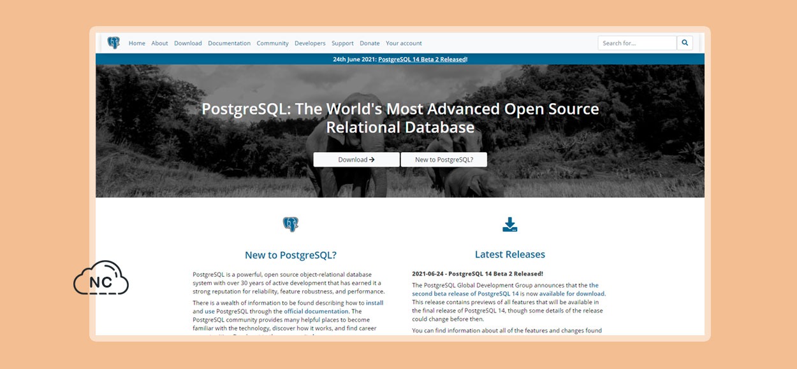
Task: Focus the Search for input field
Action: pyautogui.click(x=637, y=43)
